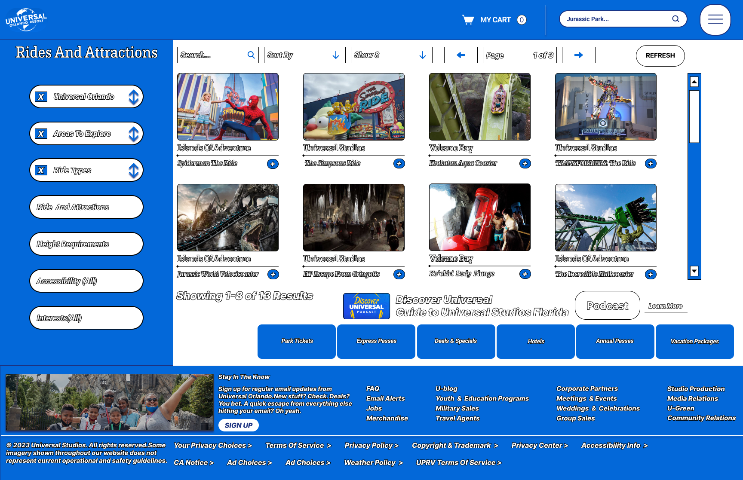Add Jurassic World Velocicoaster with plus icon
Screen dimensions: 743x480
(273, 274)
